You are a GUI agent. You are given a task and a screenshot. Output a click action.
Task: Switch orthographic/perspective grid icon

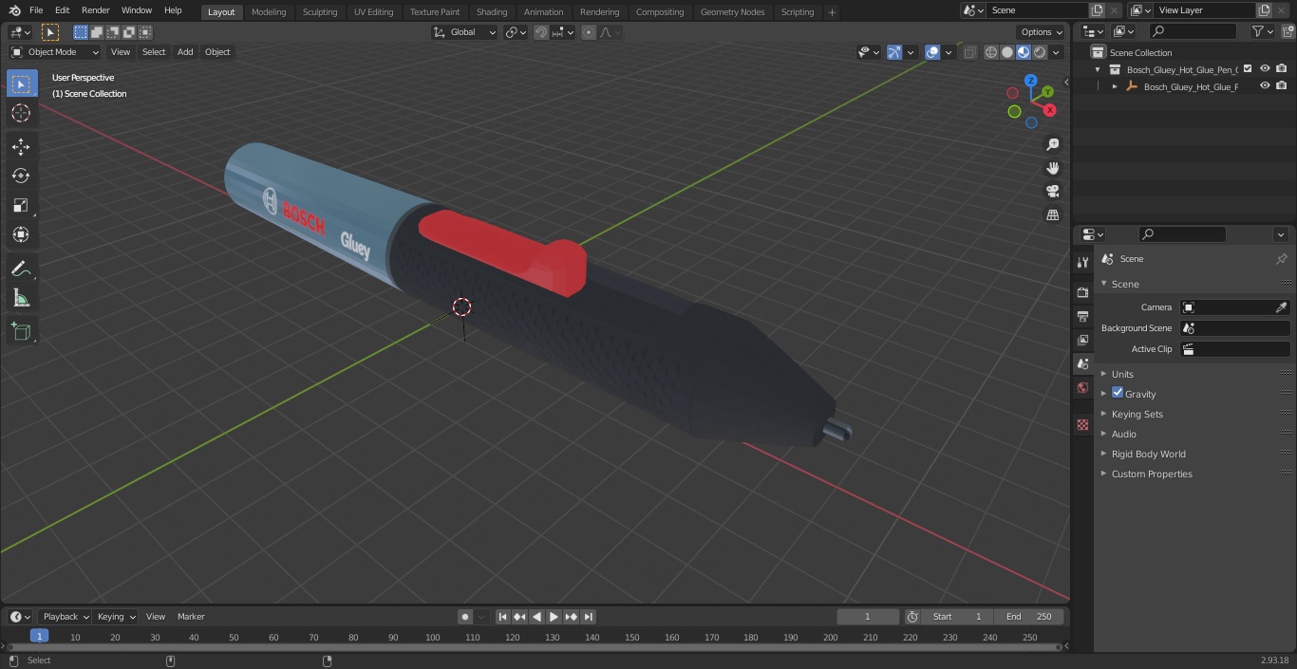[x=1052, y=214]
